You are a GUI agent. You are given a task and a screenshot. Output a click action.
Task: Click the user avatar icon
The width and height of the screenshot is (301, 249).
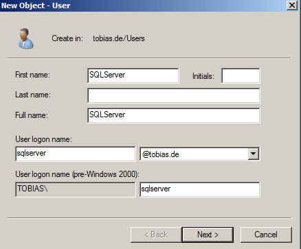[26, 38]
